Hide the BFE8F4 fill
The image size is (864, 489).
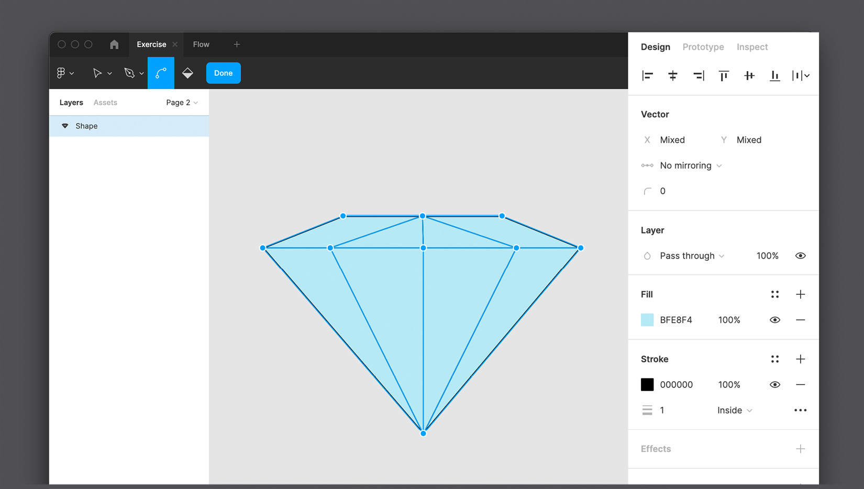click(x=775, y=320)
